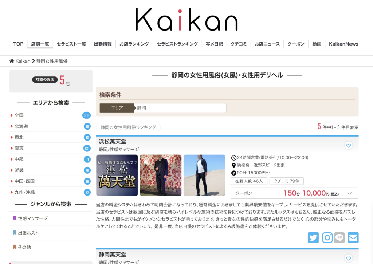The image size is (373, 264).
Task: Expand the クーポン dropdown chevron
Action: point(350,193)
